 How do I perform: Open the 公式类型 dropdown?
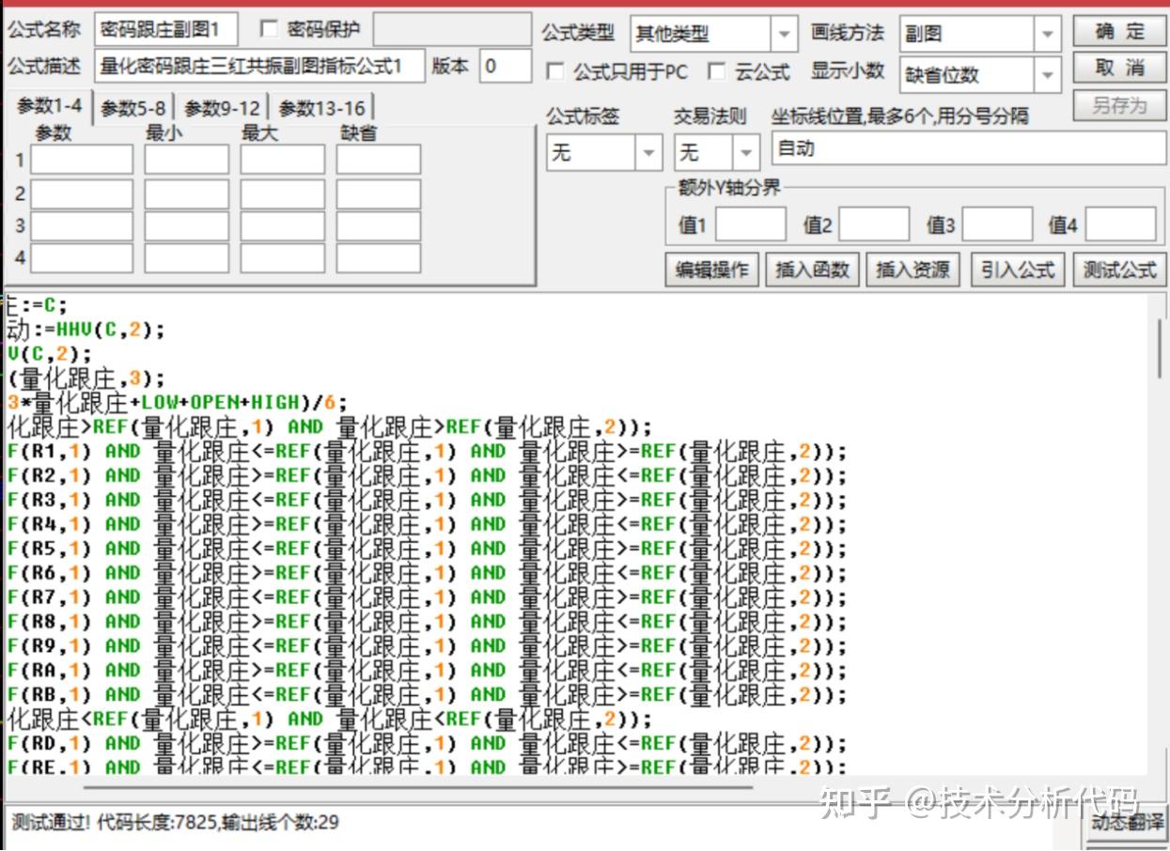tap(785, 35)
